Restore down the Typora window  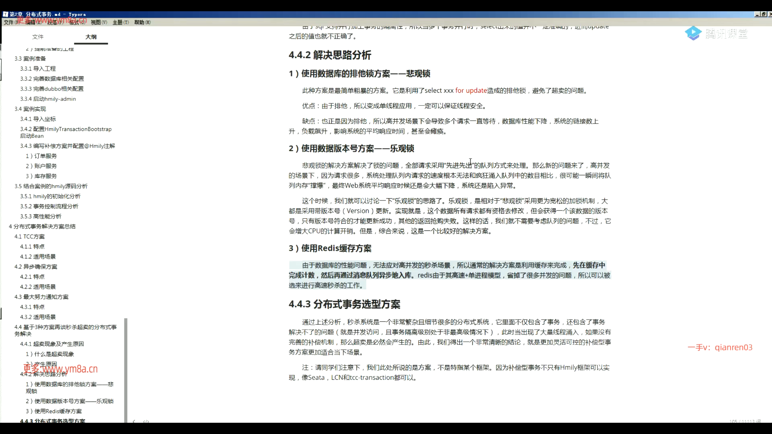[764, 14]
